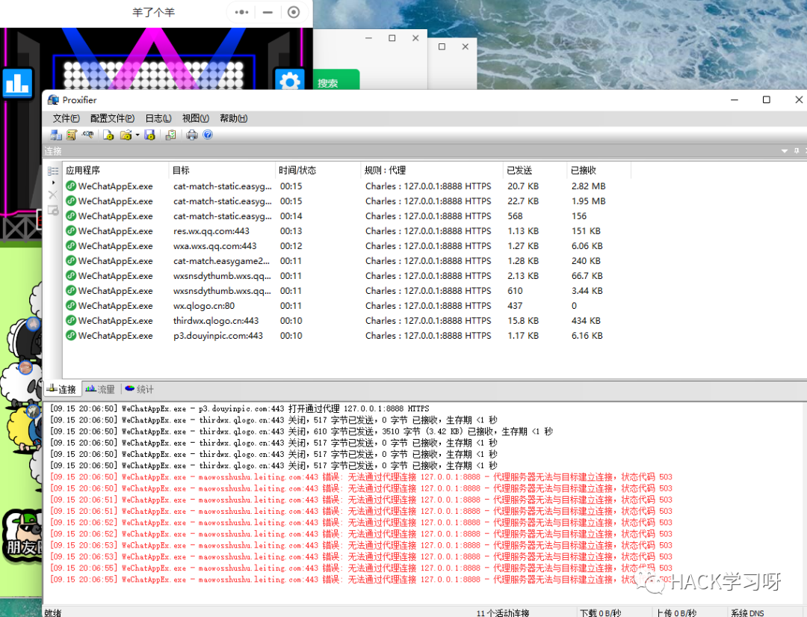Viewport: 807px width, 617px height.
Task: Click gray X icon in left strip
Action: [52, 194]
